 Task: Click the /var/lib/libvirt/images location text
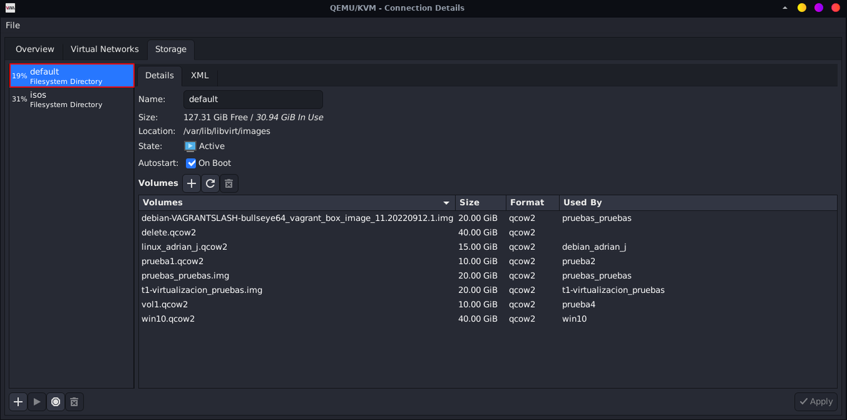pyautogui.click(x=227, y=131)
